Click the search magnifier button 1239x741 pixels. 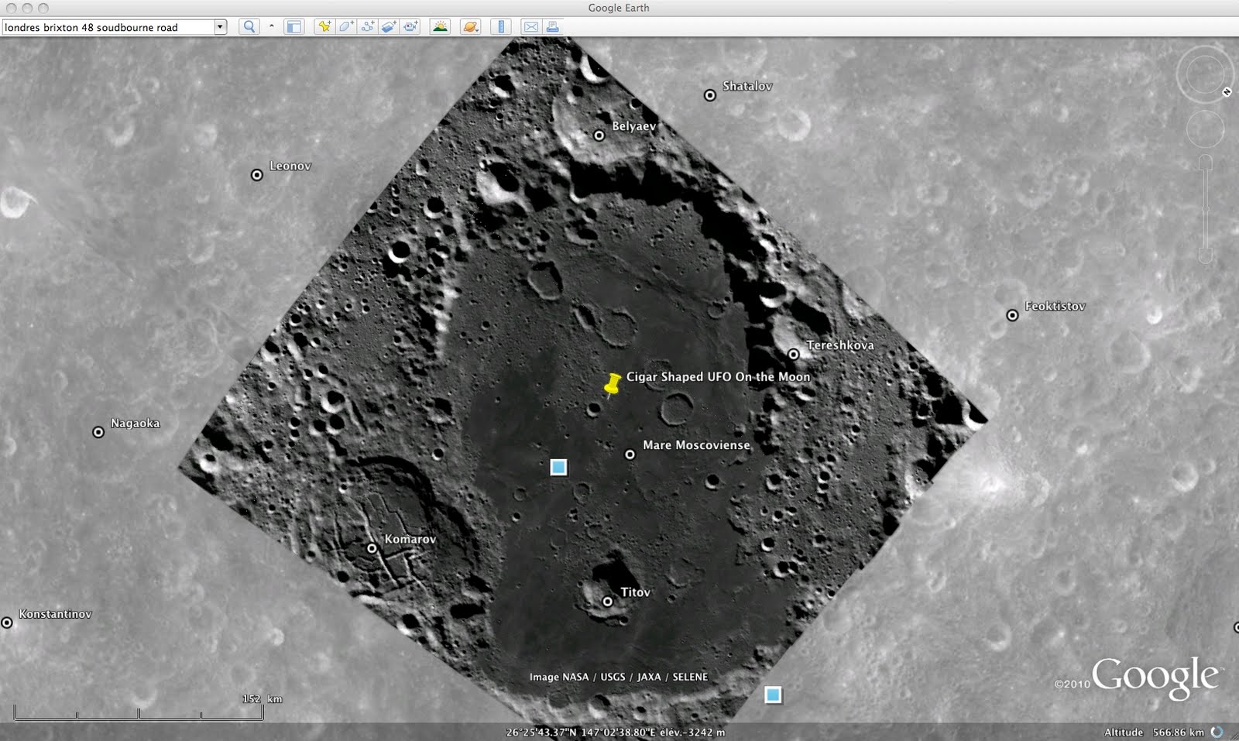point(249,26)
